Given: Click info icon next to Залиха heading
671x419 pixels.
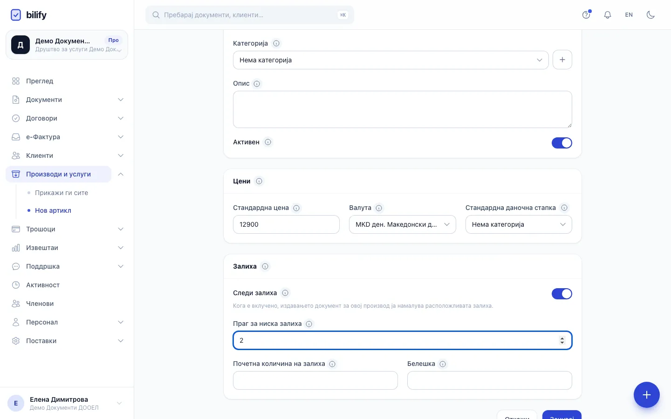Looking at the screenshot, I should tap(265, 266).
